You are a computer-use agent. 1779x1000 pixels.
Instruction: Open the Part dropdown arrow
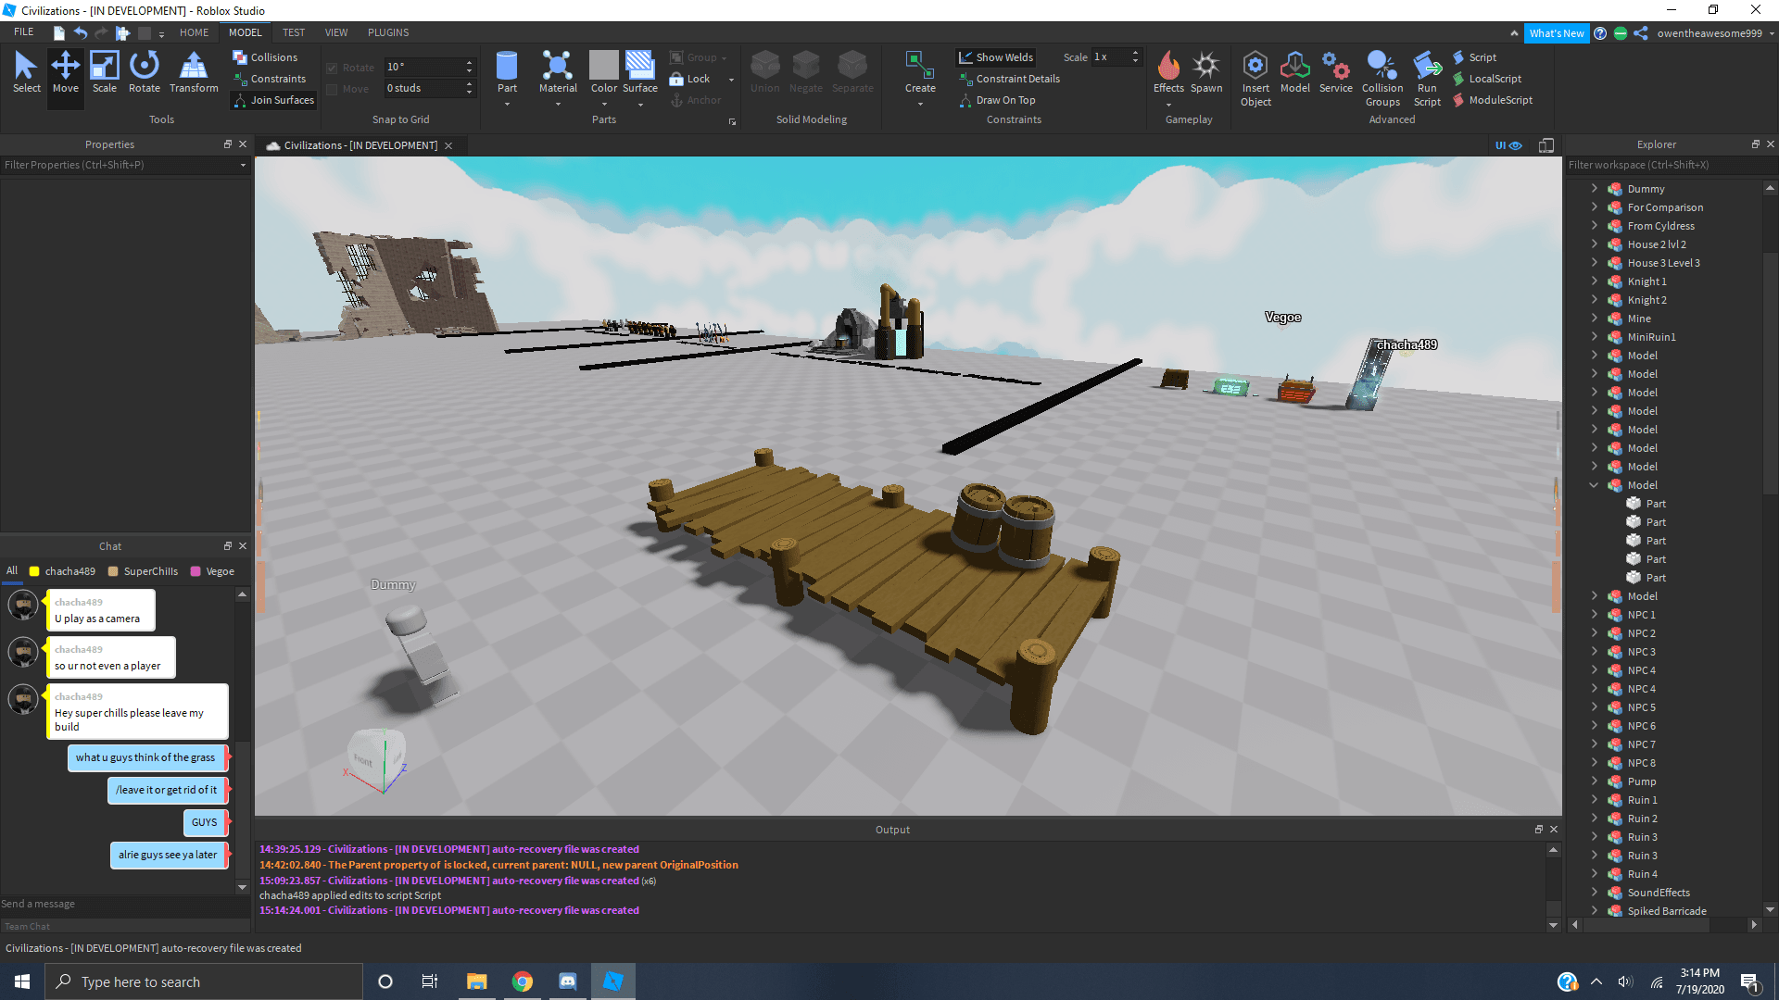click(507, 105)
